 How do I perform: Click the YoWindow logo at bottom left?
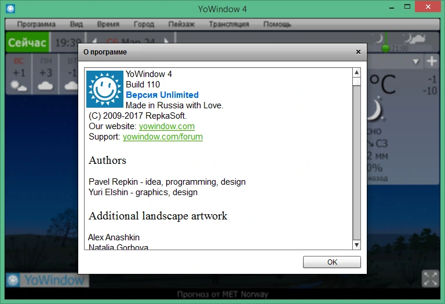[47, 280]
